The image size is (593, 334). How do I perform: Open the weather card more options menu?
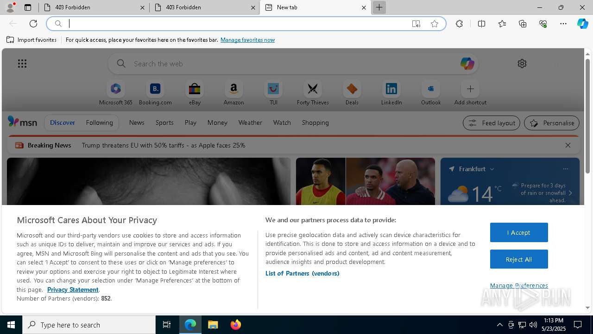click(566, 169)
